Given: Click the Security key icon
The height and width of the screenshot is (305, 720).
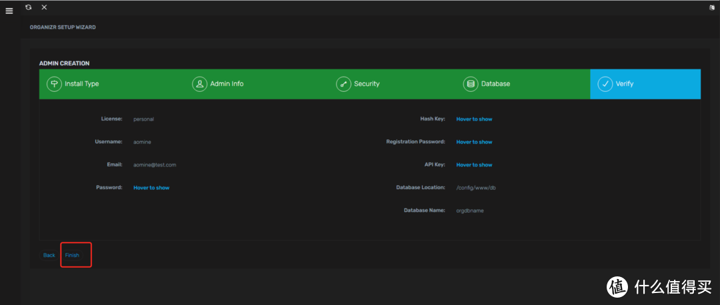Looking at the screenshot, I should point(343,84).
